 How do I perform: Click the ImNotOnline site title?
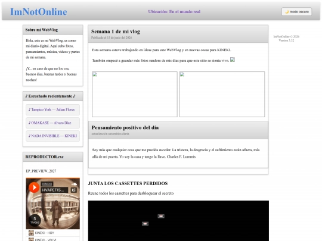point(39,12)
